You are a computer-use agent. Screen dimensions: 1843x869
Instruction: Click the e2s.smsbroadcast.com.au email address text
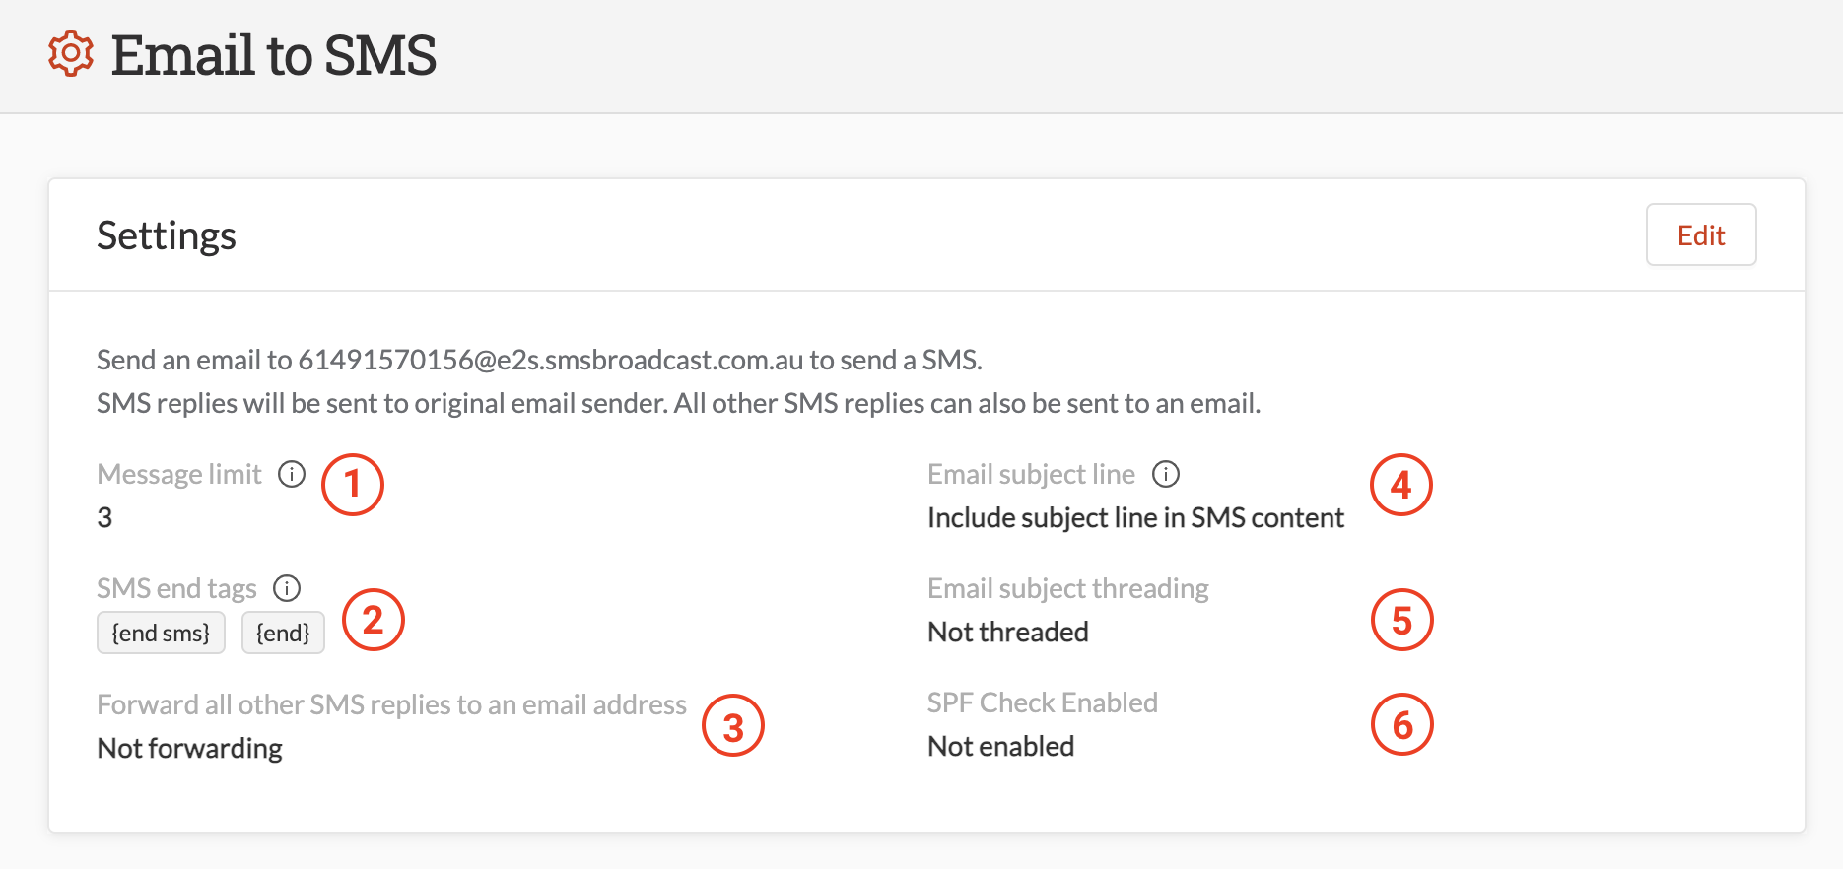click(551, 360)
